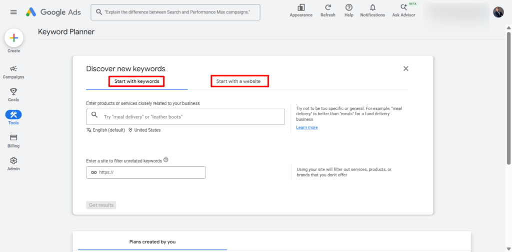Click the English (default) language setting

click(x=106, y=130)
